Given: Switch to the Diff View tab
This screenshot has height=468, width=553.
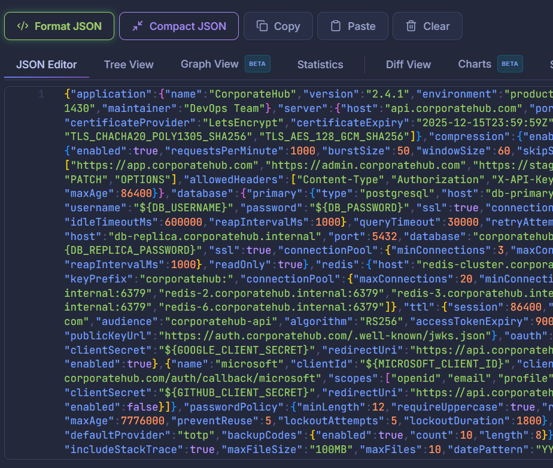Looking at the screenshot, I should point(408,65).
